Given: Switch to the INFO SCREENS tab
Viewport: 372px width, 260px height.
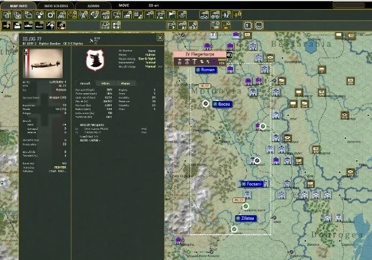Looking at the screenshot, I should coord(56,6).
